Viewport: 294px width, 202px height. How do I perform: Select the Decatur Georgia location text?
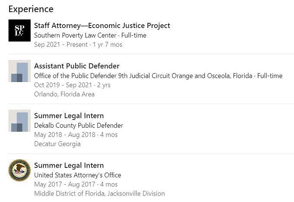point(58,144)
